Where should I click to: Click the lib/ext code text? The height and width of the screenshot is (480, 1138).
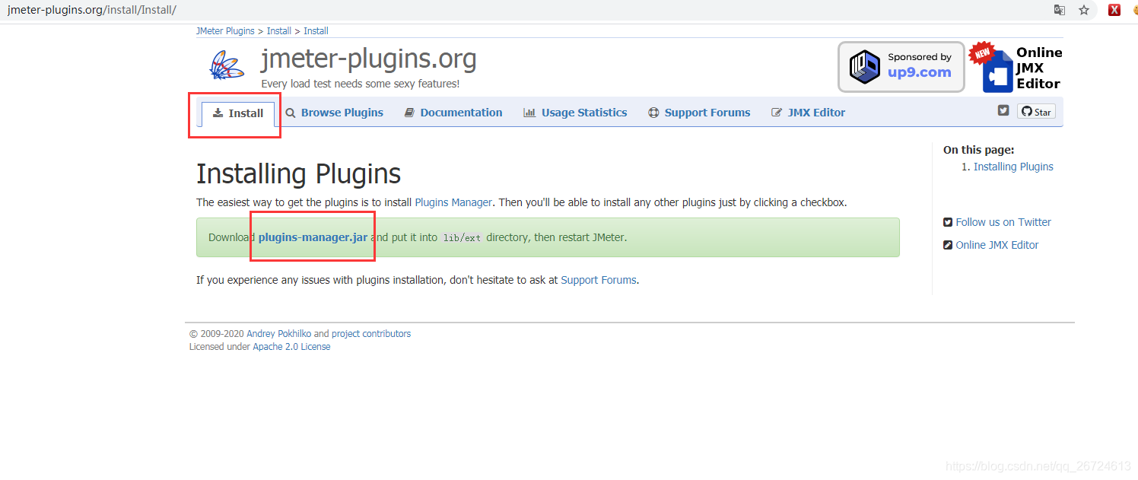pyautogui.click(x=463, y=238)
